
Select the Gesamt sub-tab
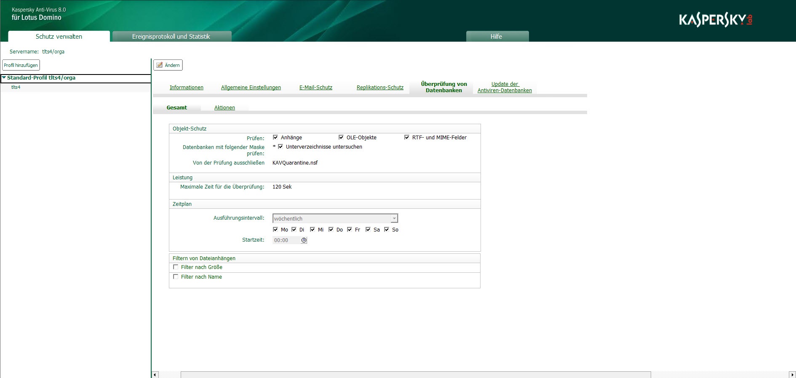177,108
